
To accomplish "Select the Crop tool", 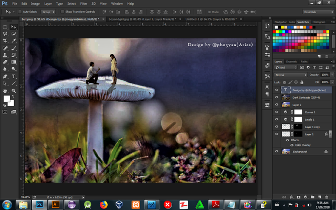I will [5, 40].
